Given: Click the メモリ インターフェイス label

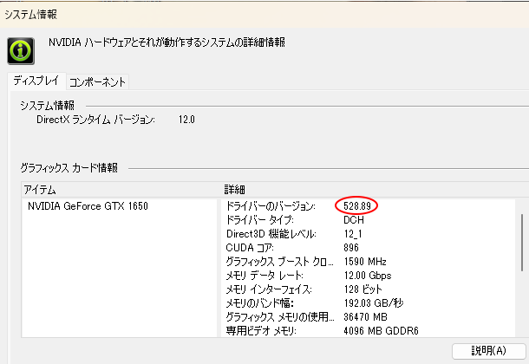Looking at the screenshot, I should 269,289.
